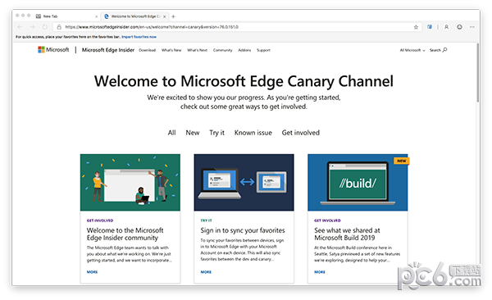Select the Known issue filter
492x300 pixels.
tap(253, 133)
